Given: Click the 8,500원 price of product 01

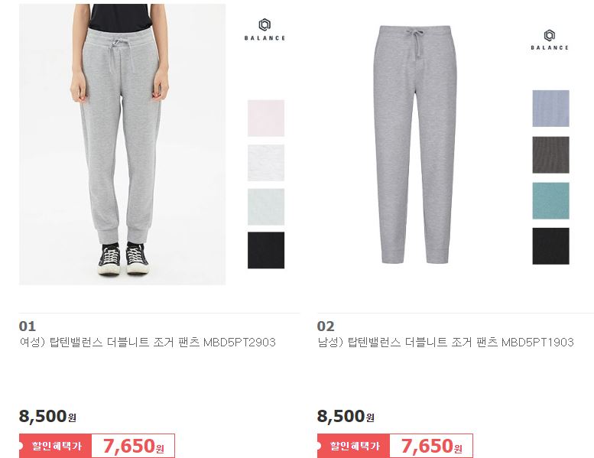Looking at the screenshot, I should [47, 416].
